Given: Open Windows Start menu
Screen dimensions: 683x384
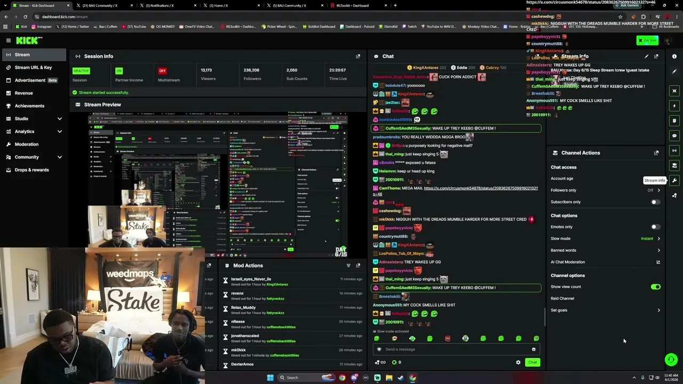Looking at the screenshot, I should (271, 378).
